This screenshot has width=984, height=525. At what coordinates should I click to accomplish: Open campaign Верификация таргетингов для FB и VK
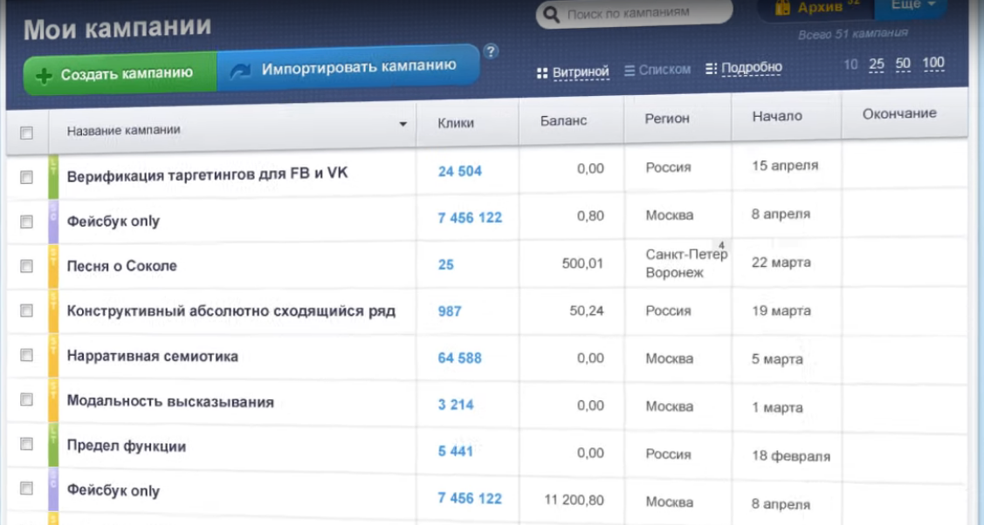click(x=207, y=174)
